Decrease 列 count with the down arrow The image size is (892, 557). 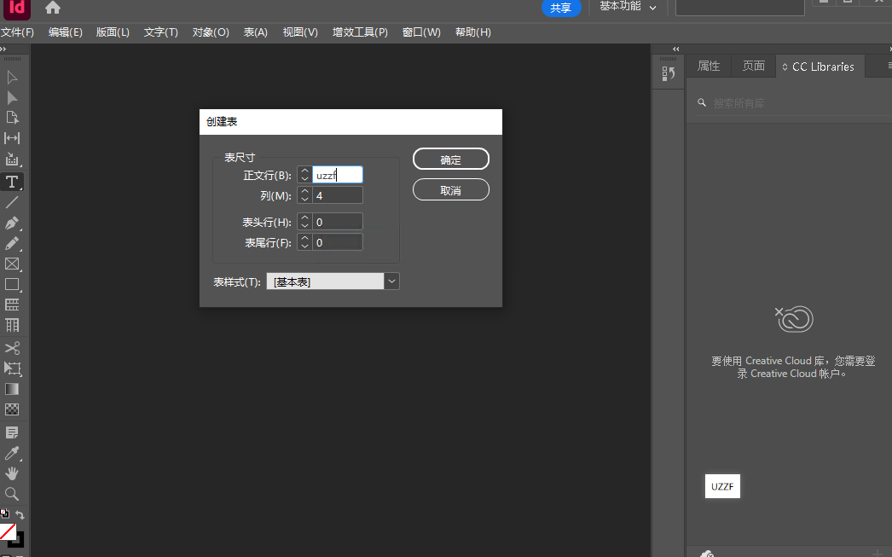pos(305,199)
